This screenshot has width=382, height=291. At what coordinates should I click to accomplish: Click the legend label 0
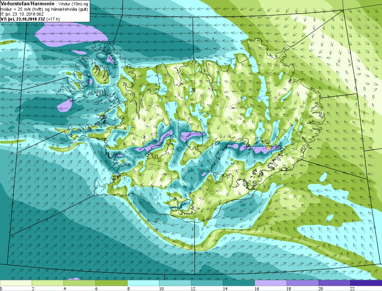(x=1, y=289)
